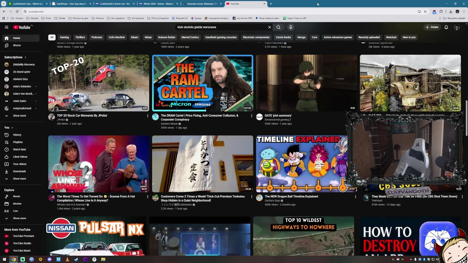The width and height of the screenshot is (468, 263).
Task: Open the Muzyka bookmarks folder
Action: (33, 18)
